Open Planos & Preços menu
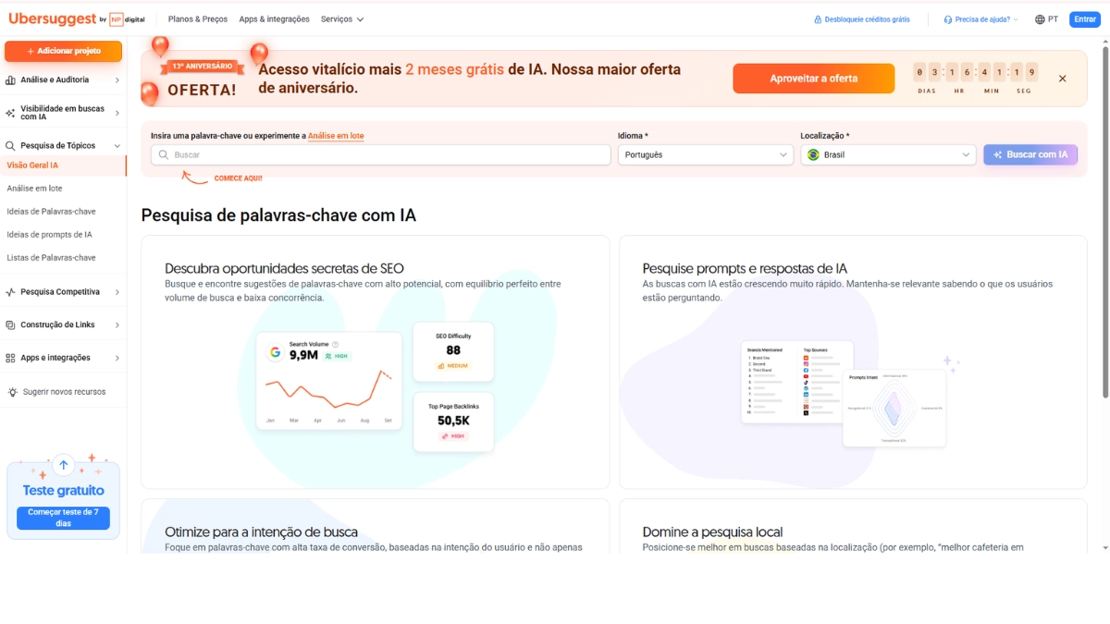This screenshot has height=624, width=1110. pos(199,19)
